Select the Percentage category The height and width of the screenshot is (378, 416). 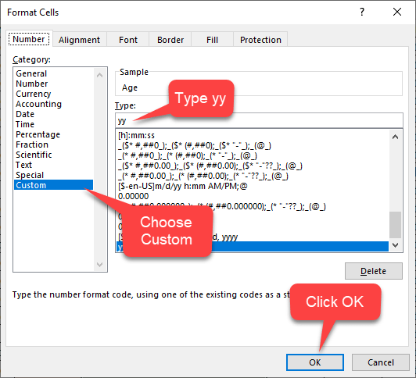click(x=38, y=134)
